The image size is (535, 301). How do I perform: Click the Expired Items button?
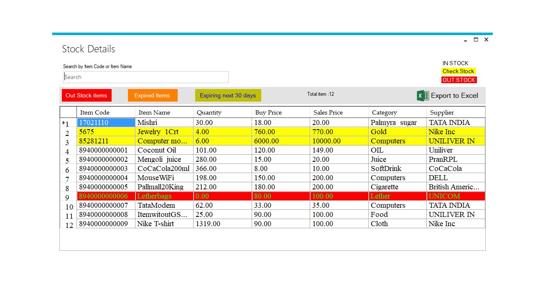pos(153,95)
